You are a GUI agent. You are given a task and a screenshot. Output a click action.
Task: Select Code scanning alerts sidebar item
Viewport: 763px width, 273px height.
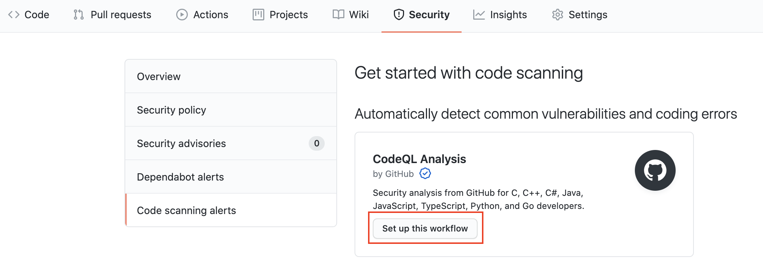click(231, 210)
